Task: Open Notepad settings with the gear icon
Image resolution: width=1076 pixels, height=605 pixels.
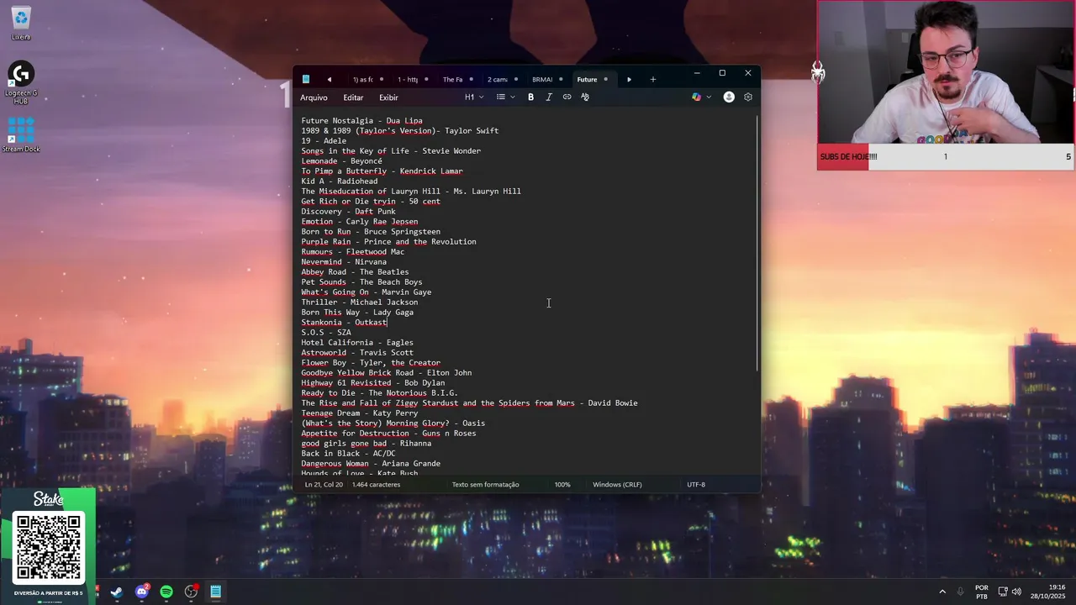Action: [748, 97]
